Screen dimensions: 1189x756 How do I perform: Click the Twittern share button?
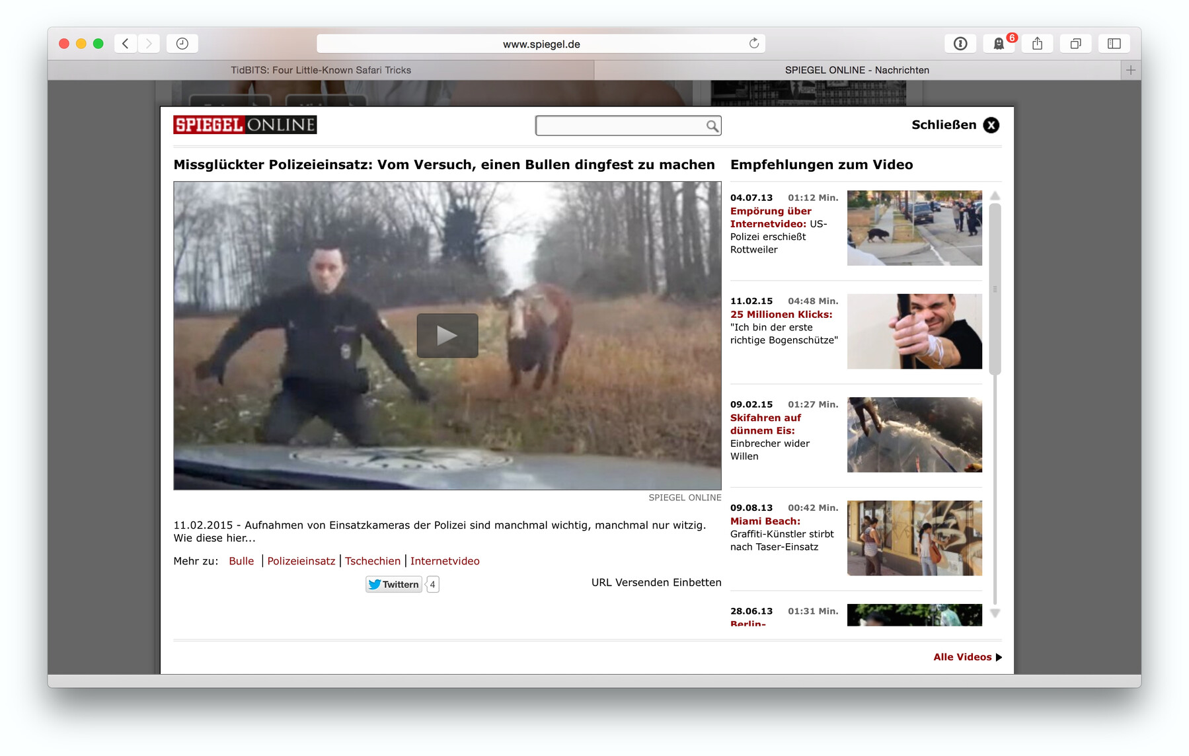tap(394, 584)
